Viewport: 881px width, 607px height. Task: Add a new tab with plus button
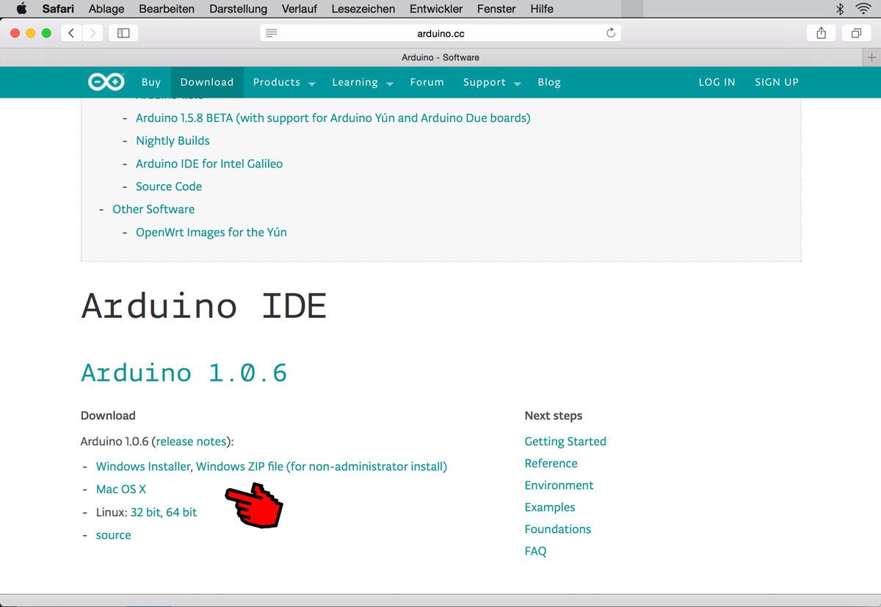pyautogui.click(x=871, y=57)
